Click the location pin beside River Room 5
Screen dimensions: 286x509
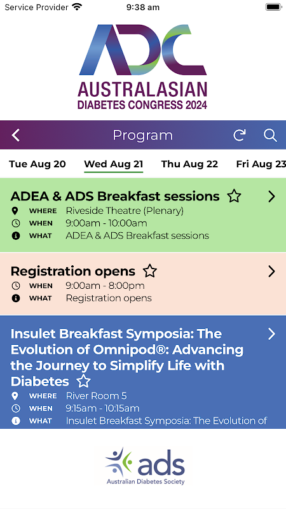tap(15, 396)
